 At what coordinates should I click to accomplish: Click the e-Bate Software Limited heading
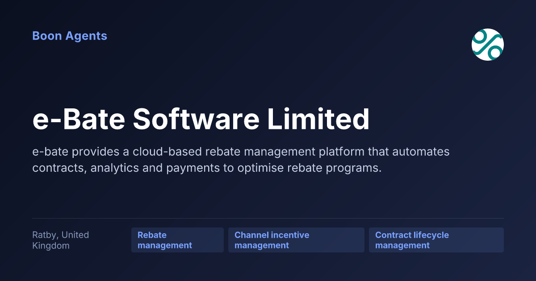pyautogui.click(x=201, y=119)
